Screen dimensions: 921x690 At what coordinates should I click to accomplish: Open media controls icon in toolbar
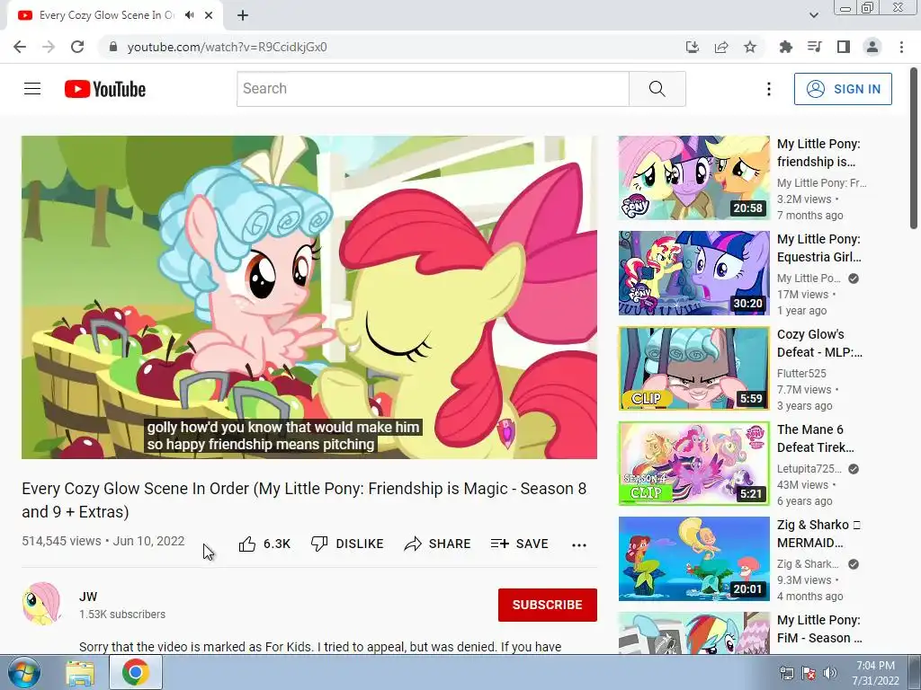coord(814,47)
